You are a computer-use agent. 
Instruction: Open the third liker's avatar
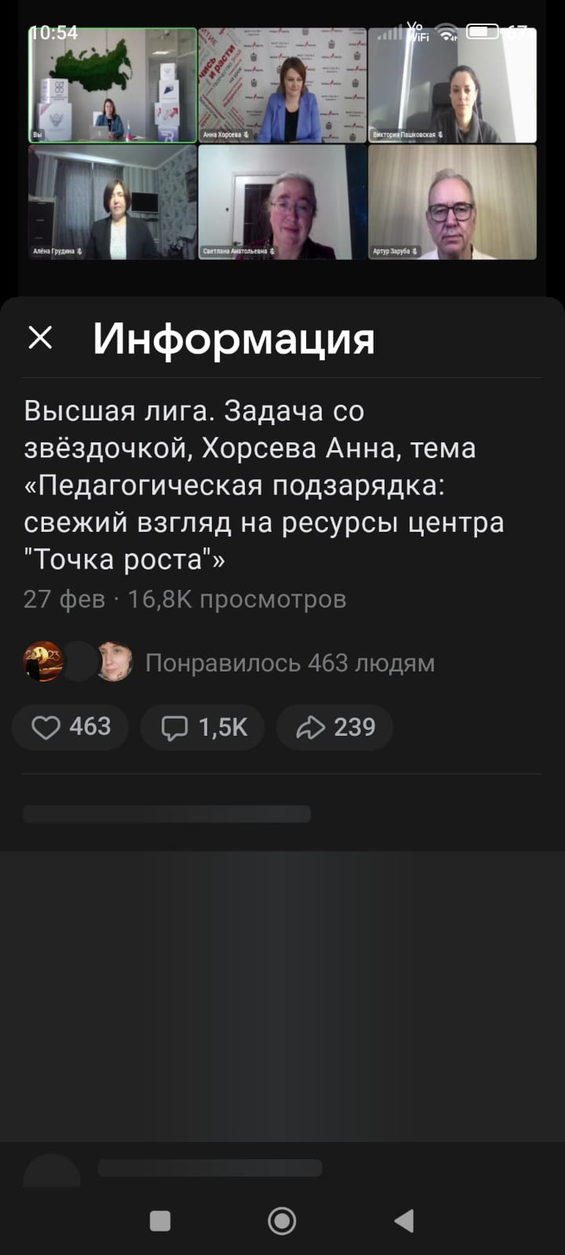pos(114,661)
